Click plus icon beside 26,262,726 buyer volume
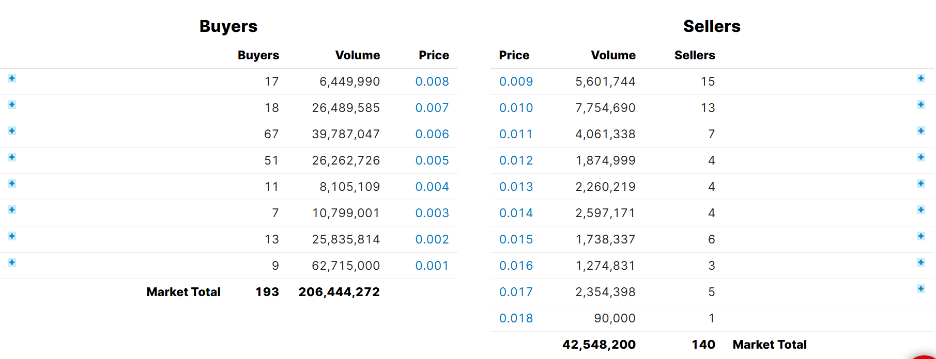This screenshot has width=936, height=359. (12, 157)
